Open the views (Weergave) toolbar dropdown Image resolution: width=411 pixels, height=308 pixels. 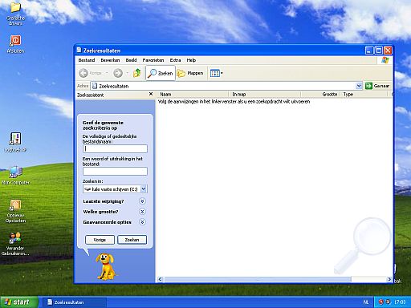coord(217,73)
